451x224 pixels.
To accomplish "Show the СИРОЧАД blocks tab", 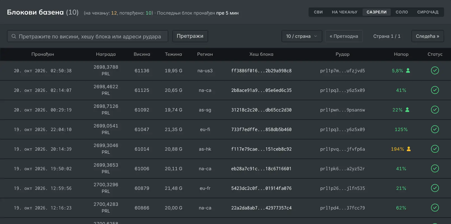I will (428, 12).
